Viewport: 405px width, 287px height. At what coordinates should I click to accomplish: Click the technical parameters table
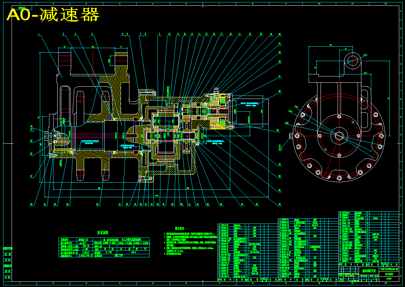click(x=104, y=247)
